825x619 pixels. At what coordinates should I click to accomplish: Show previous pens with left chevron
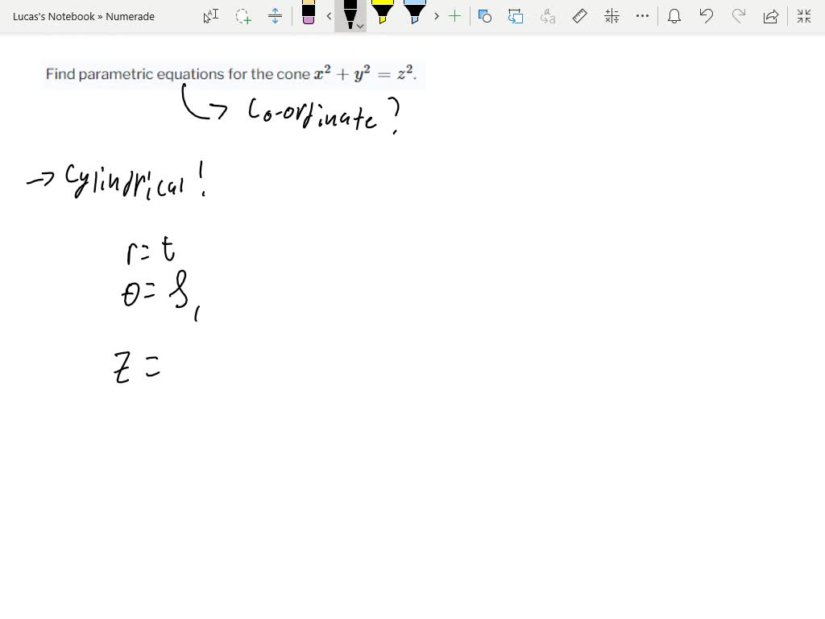tap(329, 15)
